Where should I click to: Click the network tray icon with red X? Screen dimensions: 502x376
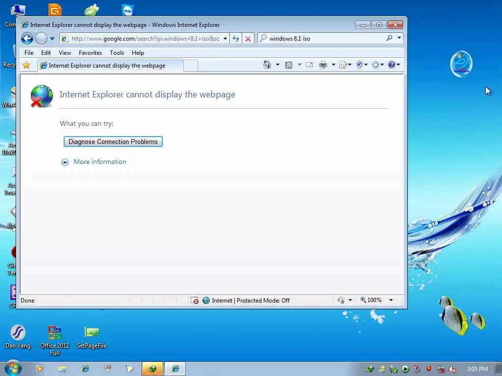point(441,369)
